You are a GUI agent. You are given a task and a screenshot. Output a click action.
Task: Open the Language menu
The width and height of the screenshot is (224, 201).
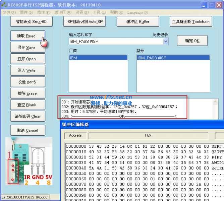(137, 12)
